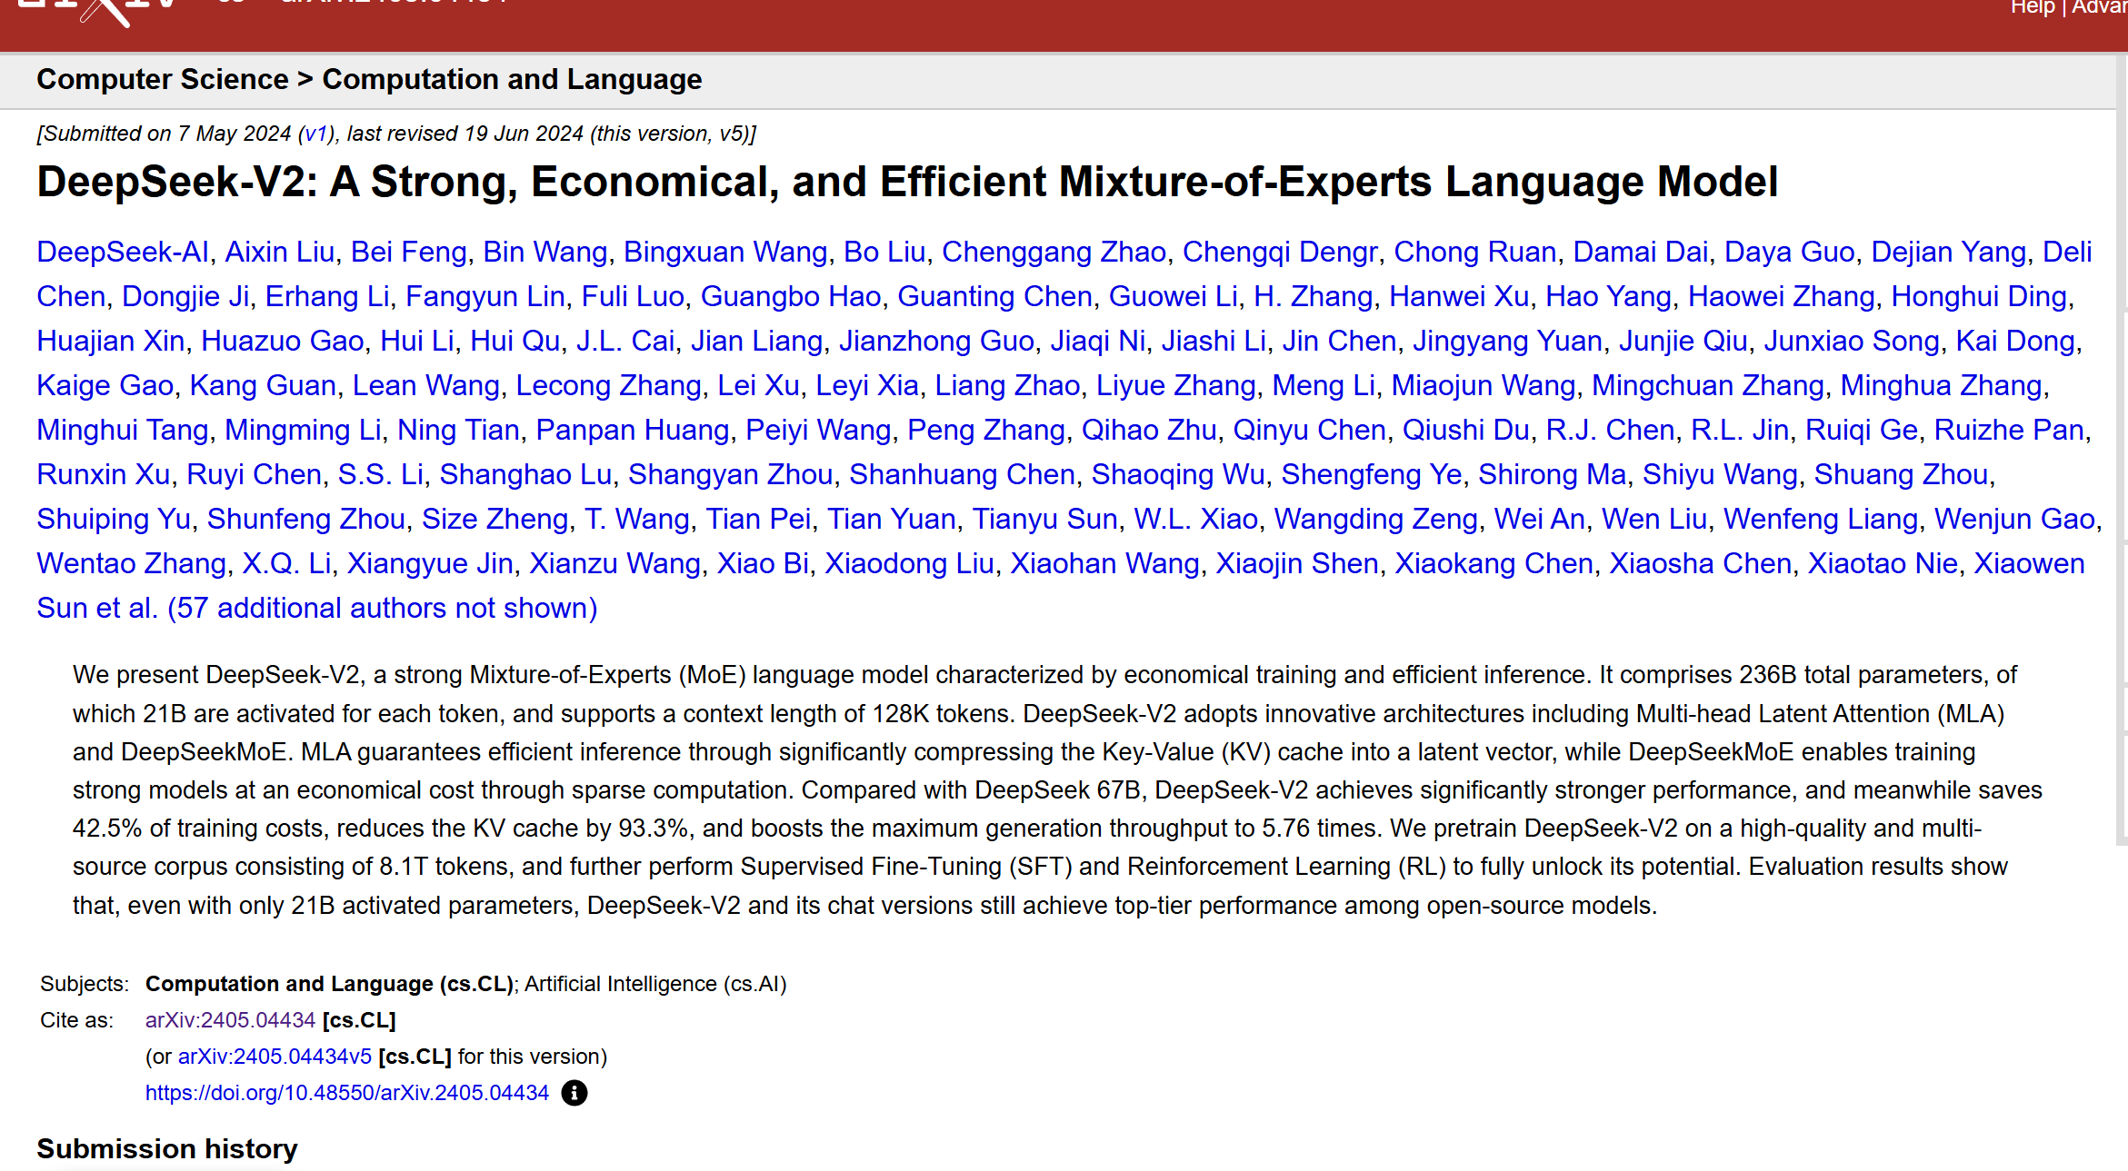Expand the 57 additional authors not shown
Image resolution: width=2128 pixels, height=1171 pixels.
[382, 608]
